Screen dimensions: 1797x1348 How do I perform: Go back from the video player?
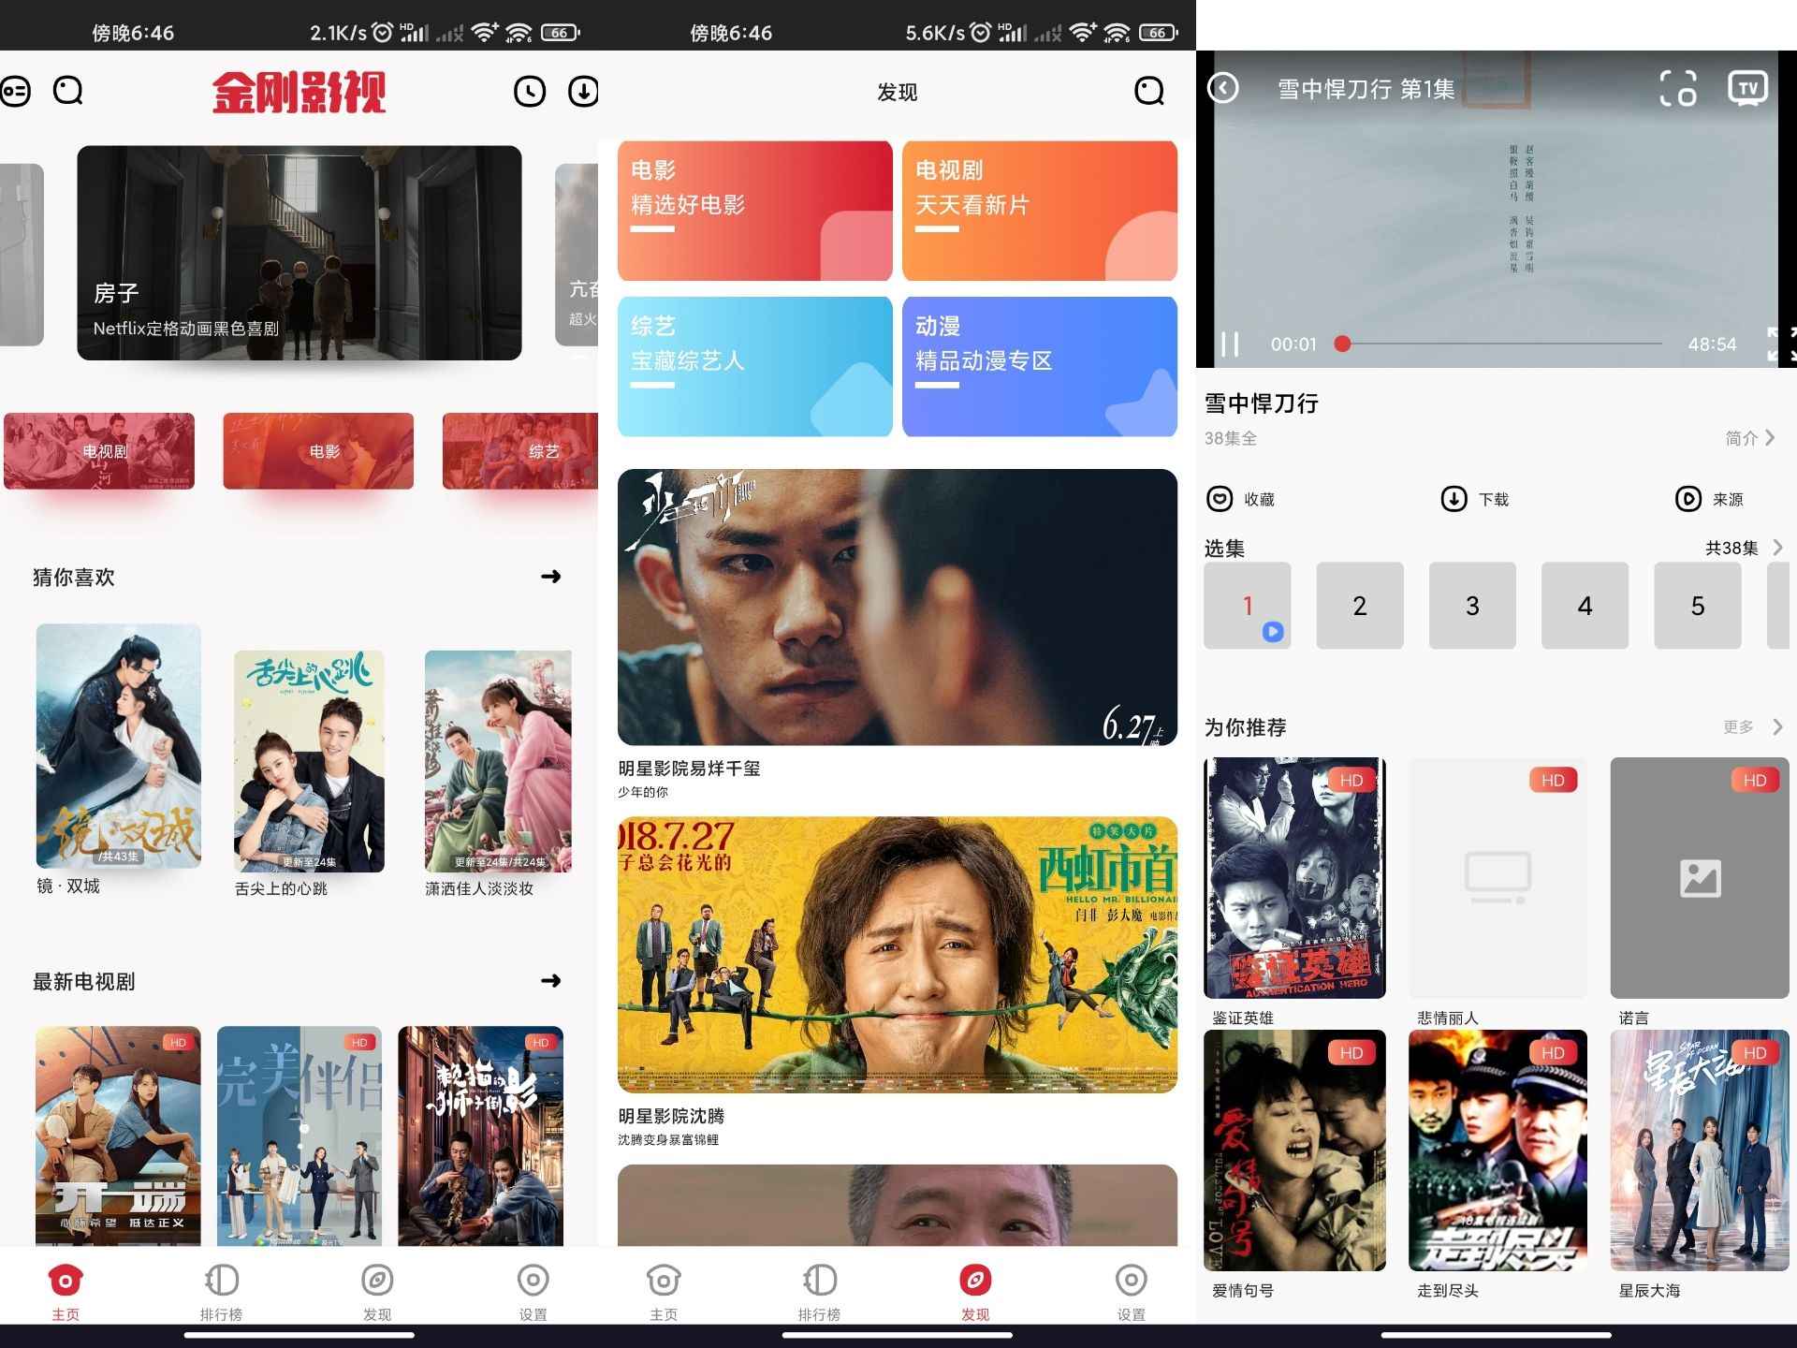(1221, 87)
